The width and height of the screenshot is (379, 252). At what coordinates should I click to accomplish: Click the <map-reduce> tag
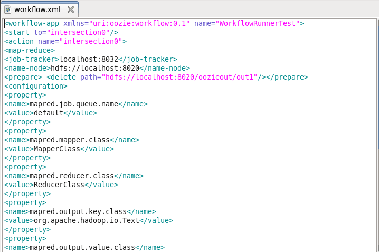[x=30, y=50]
